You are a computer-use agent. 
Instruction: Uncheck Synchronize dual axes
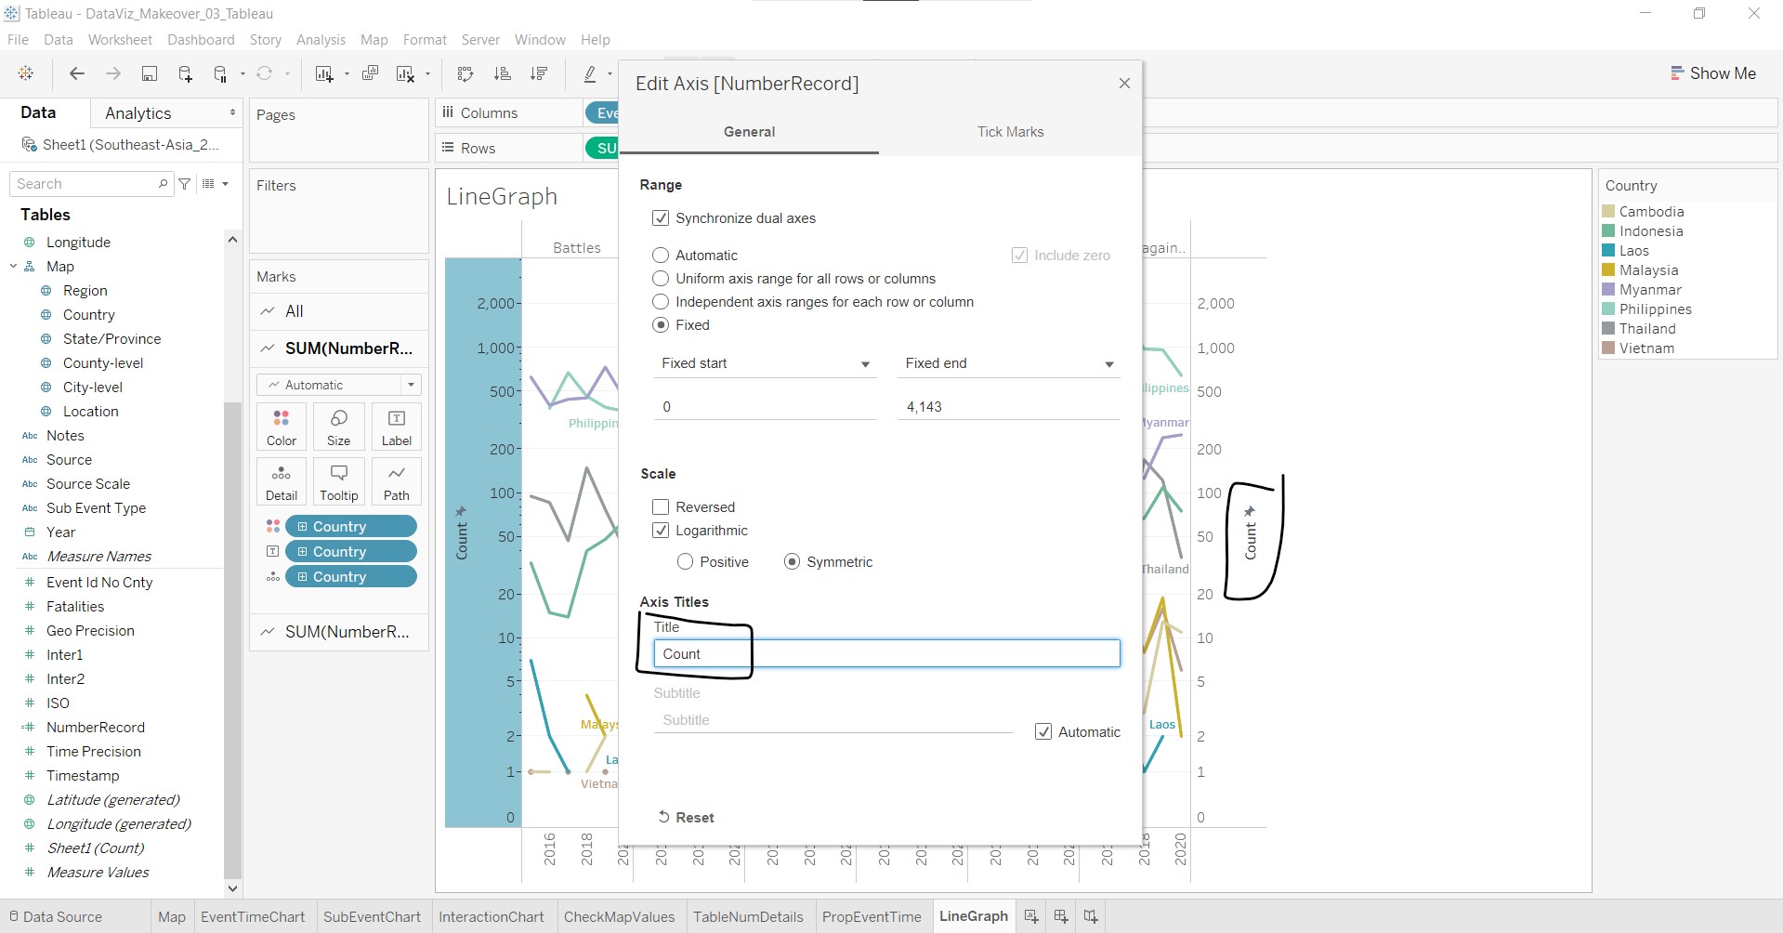[x=661, y=218]
